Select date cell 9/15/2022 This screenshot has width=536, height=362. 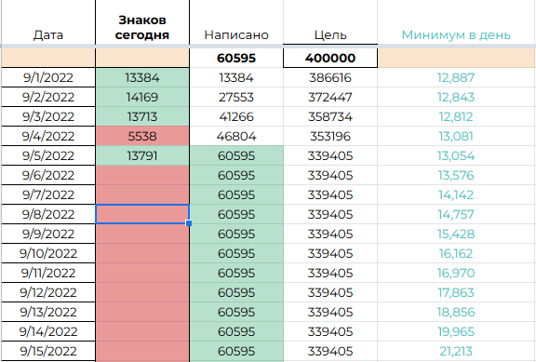pyautogui.click(x=48, y=351)
